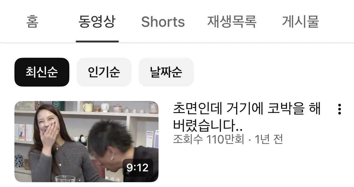
Task: Open the three-dot video options menu
Action: (x=339, y=109)
